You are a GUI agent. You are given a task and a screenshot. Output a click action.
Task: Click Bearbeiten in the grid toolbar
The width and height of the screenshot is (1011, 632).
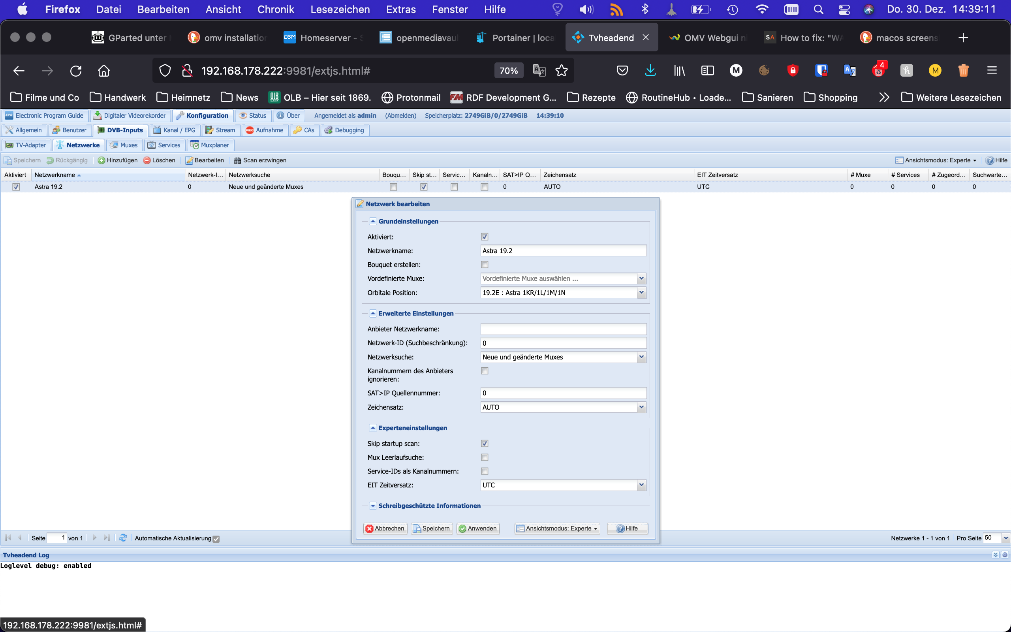point(205,160)
